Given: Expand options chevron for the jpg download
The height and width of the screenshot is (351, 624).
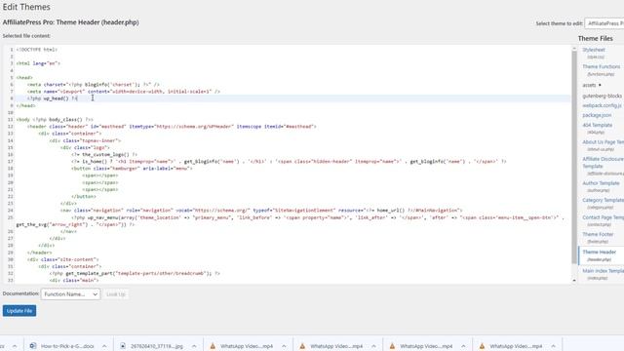Looking at the screenshot, I should [x=194, y=346].
